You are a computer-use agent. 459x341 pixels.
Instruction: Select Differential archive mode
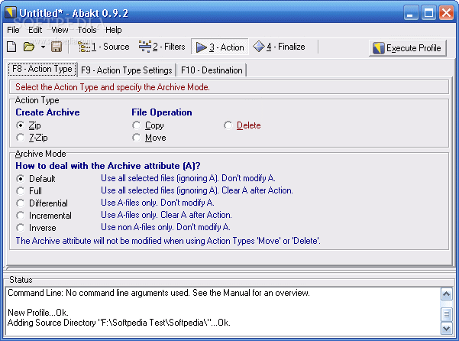click(20, 203)
